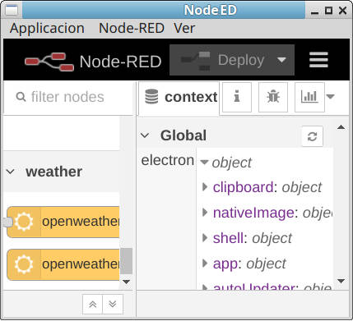Maximize the NodeED window
The image size is (353, 321).
[328, 11]
